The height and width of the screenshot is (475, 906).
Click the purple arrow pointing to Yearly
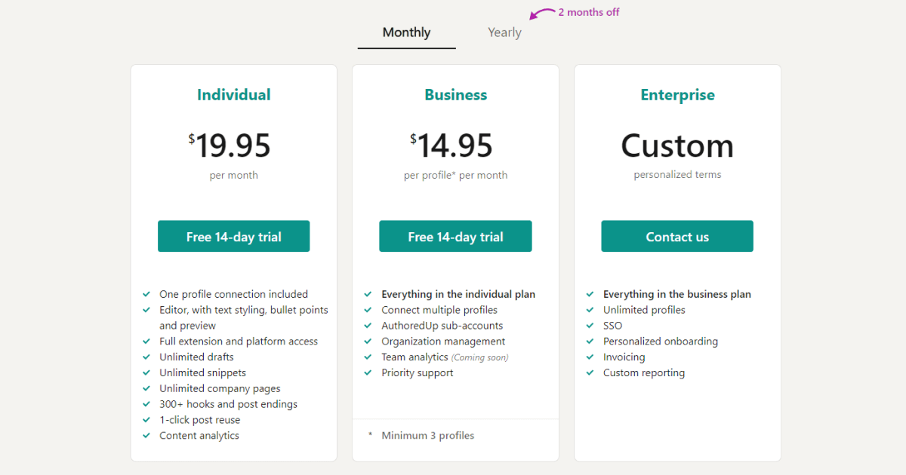click(x=541, y=14)
